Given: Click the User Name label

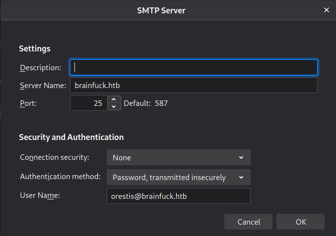Looking at the screenshot, I should click(x=40, y=195).
